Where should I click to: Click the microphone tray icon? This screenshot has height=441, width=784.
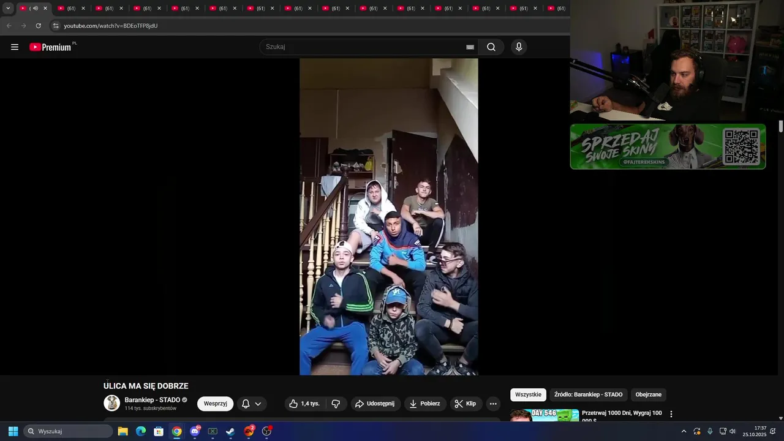710,431
